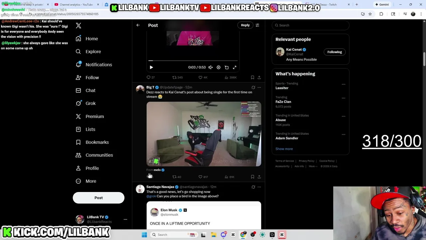Unmute the video with the speaker icon
This screenshot has width=426, height=240.
[211, 67]
